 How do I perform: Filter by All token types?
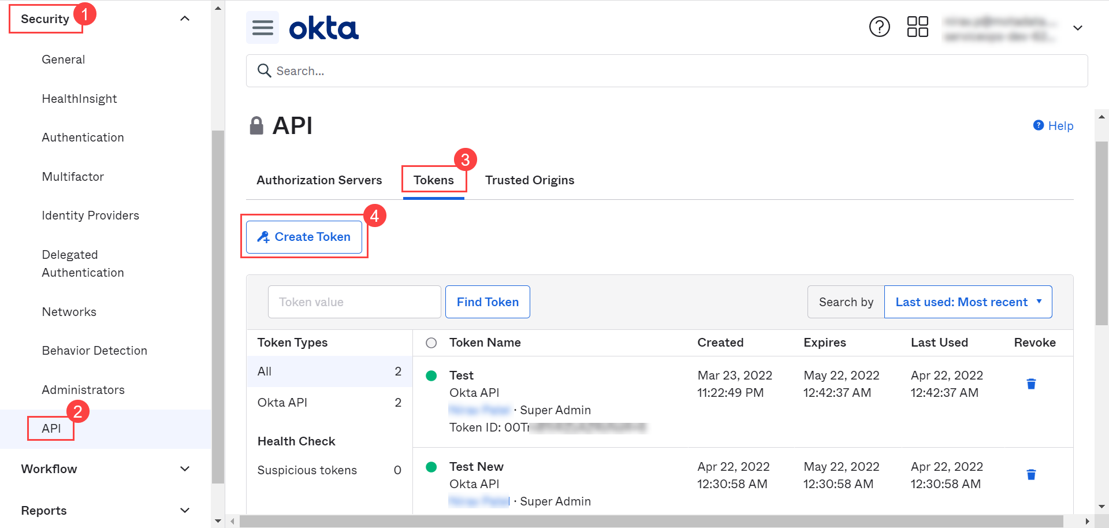pos(329,371)
